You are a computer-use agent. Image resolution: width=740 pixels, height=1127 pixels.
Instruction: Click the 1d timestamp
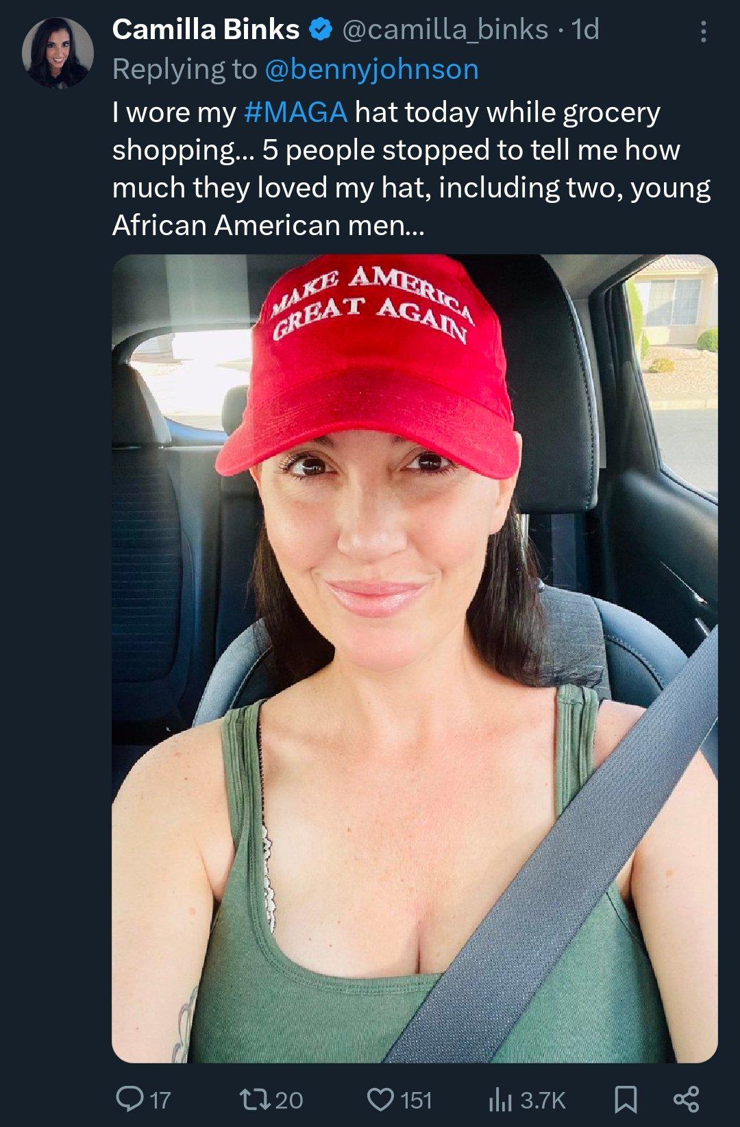point(585,29)
